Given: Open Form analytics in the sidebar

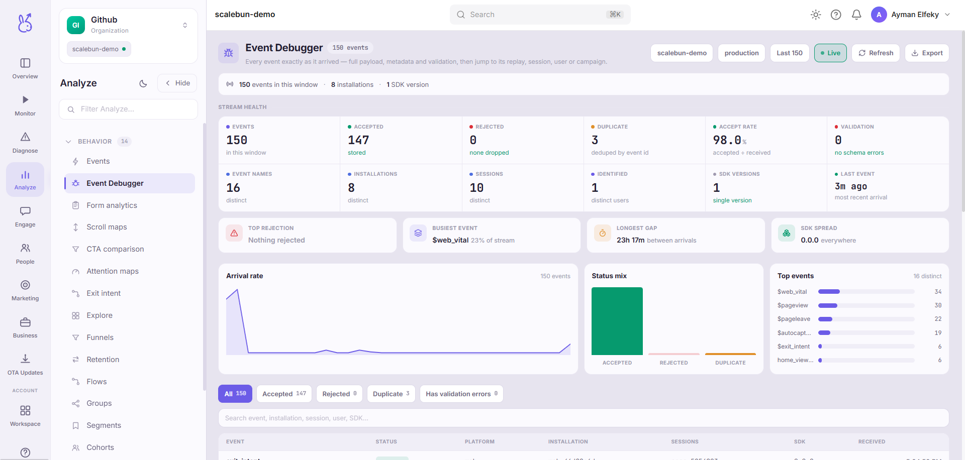Looking at the screenshot, I should 130,205.
